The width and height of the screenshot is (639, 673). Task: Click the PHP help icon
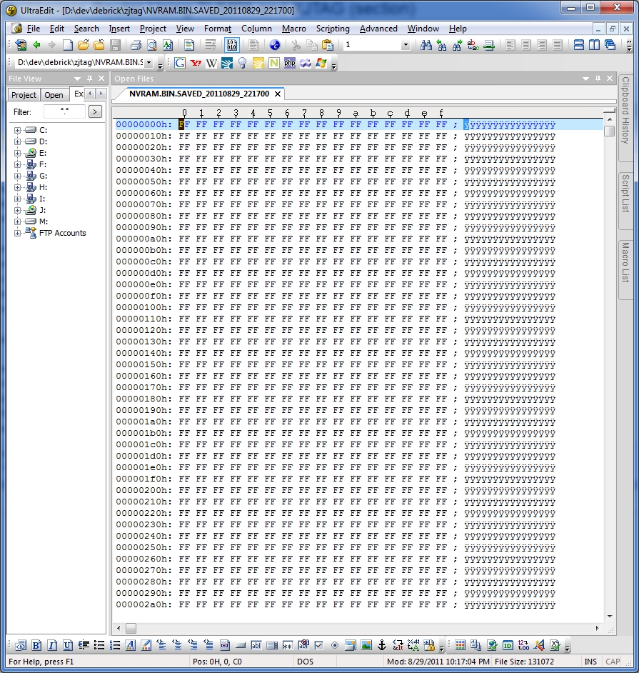[290, 63]
